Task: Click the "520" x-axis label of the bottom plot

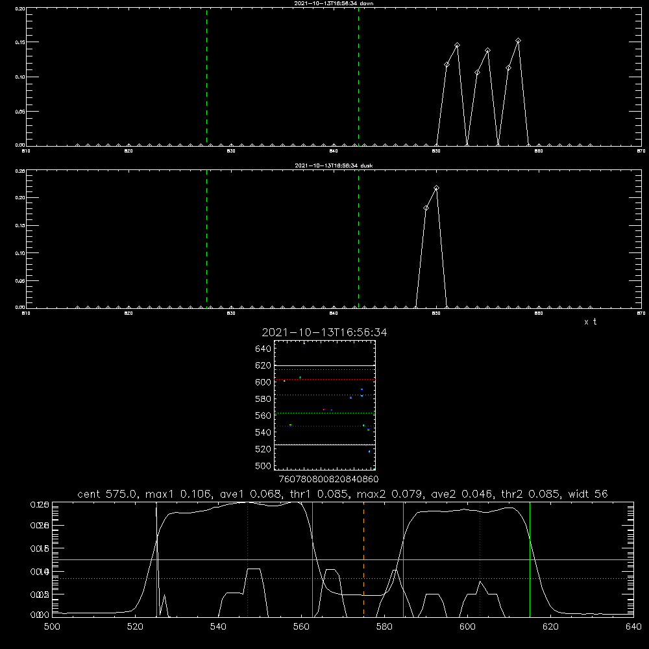Action: [135, 627]
